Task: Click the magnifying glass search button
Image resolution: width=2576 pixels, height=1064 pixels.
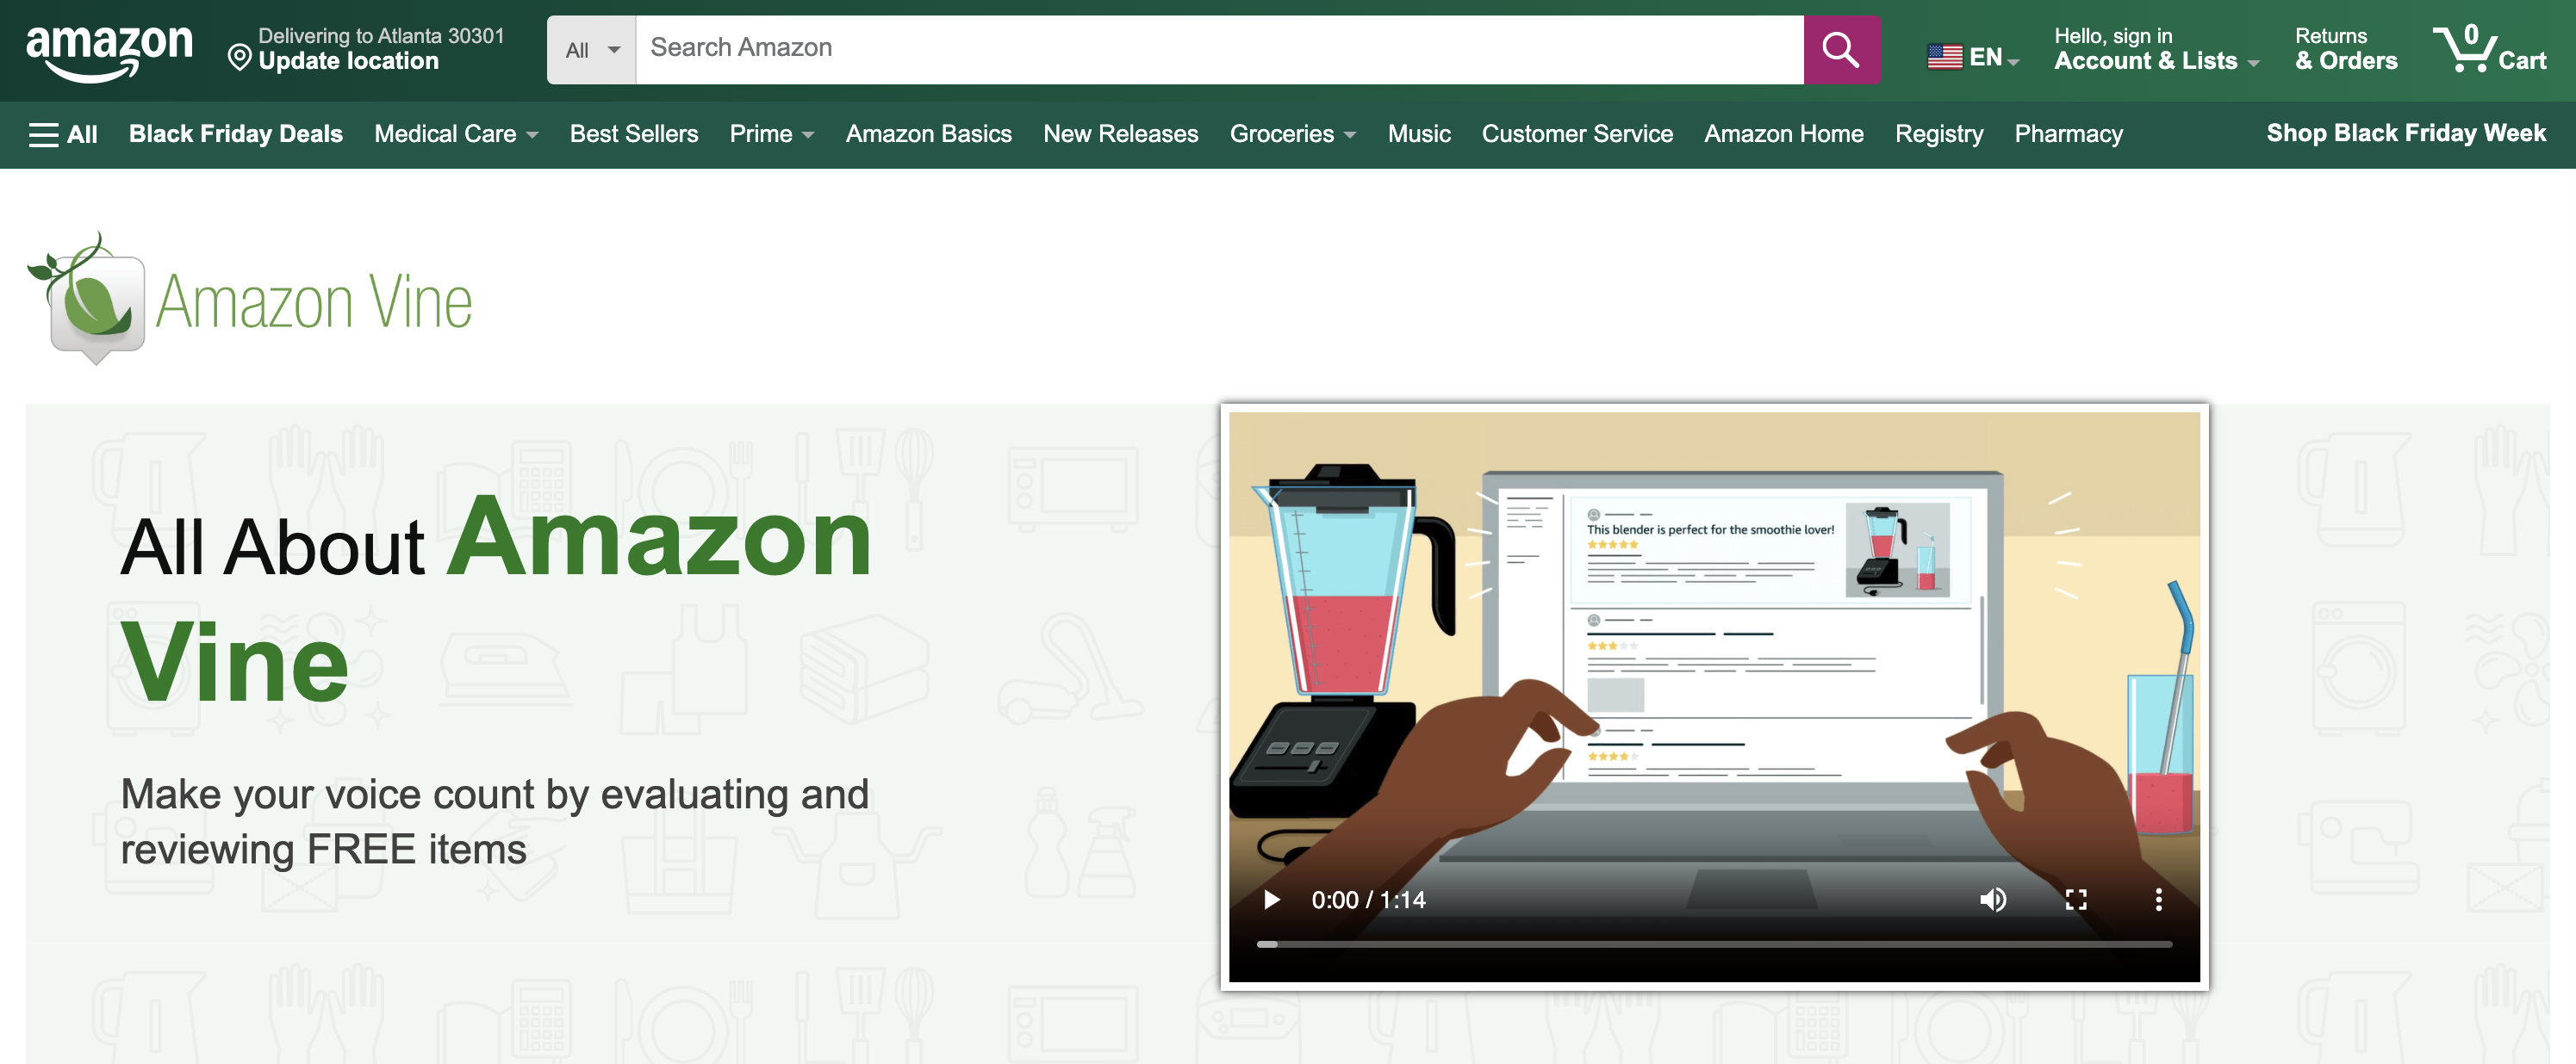Action: [1841, 50]
